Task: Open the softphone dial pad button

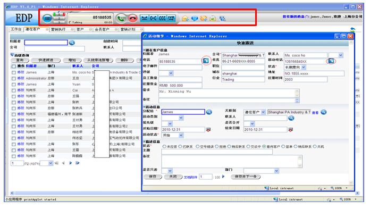Action: pyautogui.click(x=47, y=18)
